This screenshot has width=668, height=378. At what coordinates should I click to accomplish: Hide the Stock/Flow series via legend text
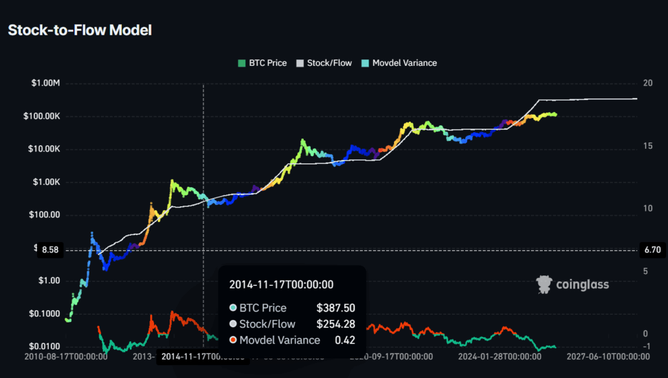(329, 63)
